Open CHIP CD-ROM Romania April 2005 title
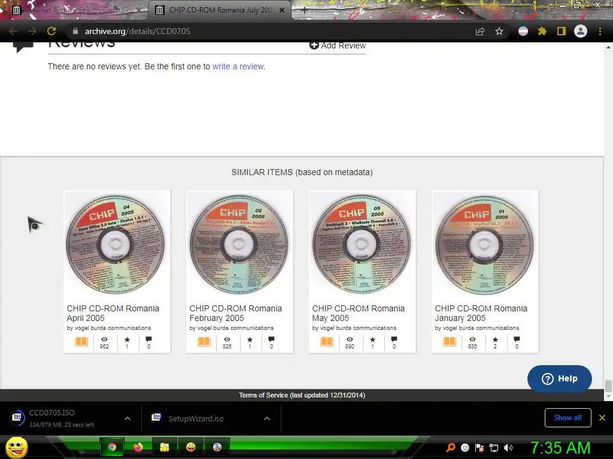 pos(113,313)
